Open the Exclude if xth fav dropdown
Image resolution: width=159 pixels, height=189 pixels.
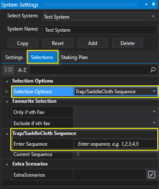115,123
